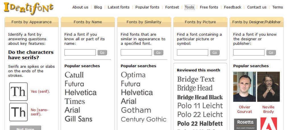Open Latest fonts in navigation
The height and width of the screenshot is (130, 291).
(x=119, y=7)
